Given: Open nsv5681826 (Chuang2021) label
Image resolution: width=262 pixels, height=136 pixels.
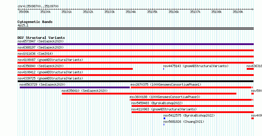Looking at the screenshot, I should (184, 122).
